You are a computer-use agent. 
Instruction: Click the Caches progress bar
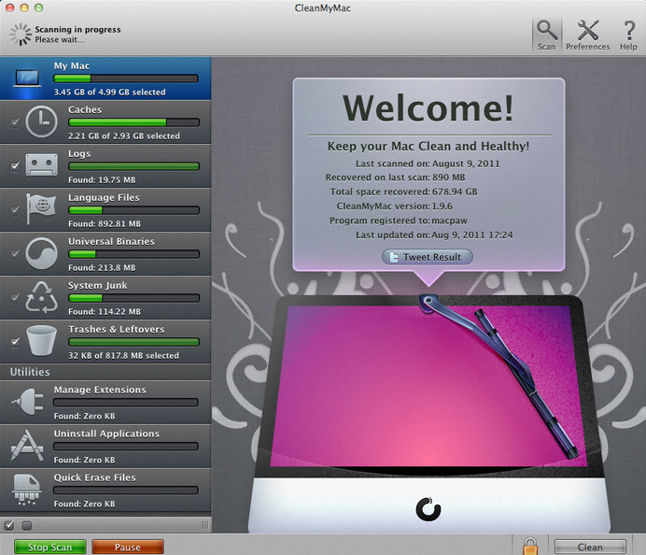pyautogui.click(x=133, y=122)
